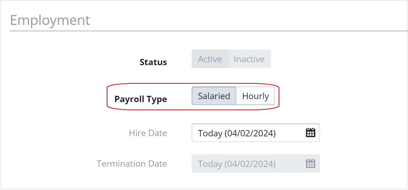The width and height of the screenshot is (408, 190).
Task: Select Salaried payroll type
Action: pyautogui.click(x=214, y=96)
